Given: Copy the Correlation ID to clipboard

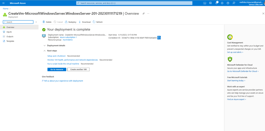Looking at the screenshot, I should click(x=159, y=38).
